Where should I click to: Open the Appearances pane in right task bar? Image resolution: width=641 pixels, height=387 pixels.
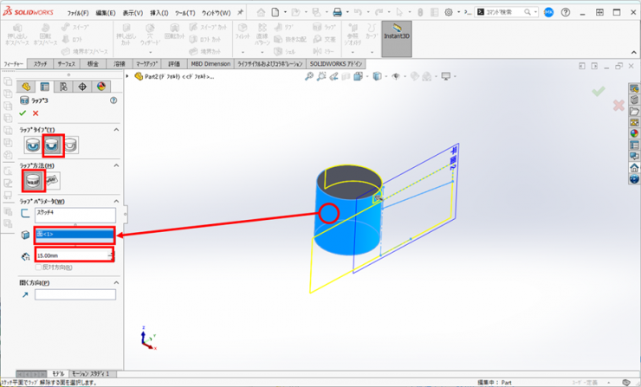coord(633,133)
